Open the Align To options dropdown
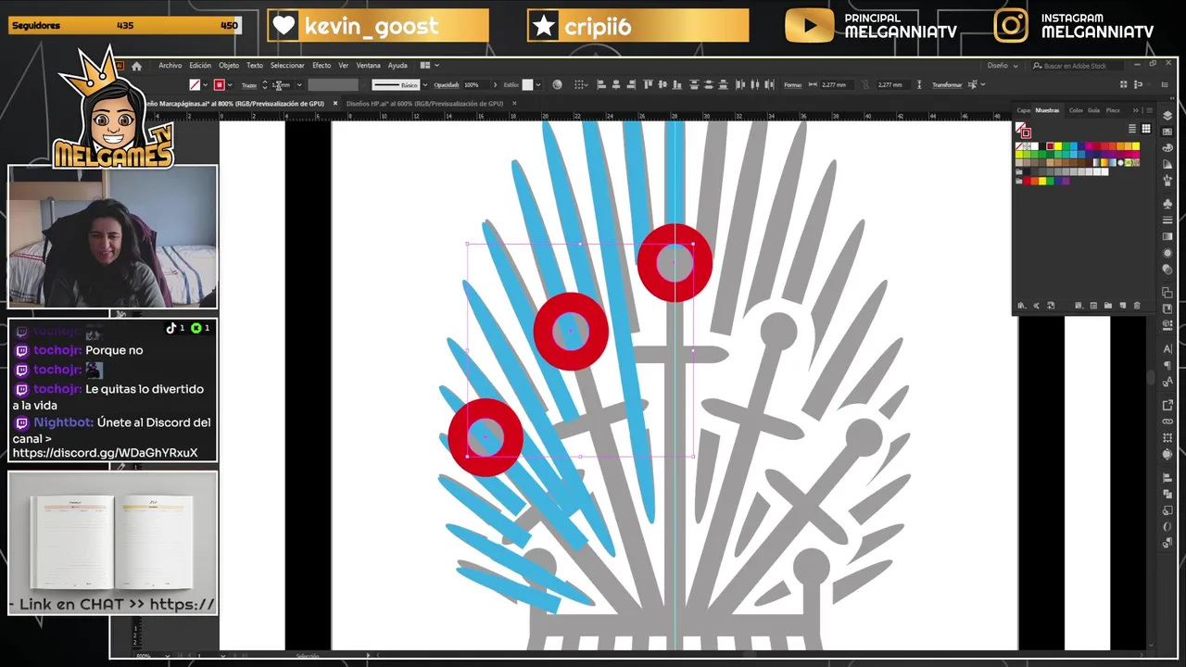This screenshot has width=1186, height=667. tap(582, 84)
